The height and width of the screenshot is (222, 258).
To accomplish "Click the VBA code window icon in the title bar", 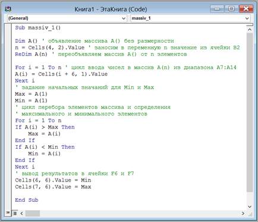I will pos(8,9).
